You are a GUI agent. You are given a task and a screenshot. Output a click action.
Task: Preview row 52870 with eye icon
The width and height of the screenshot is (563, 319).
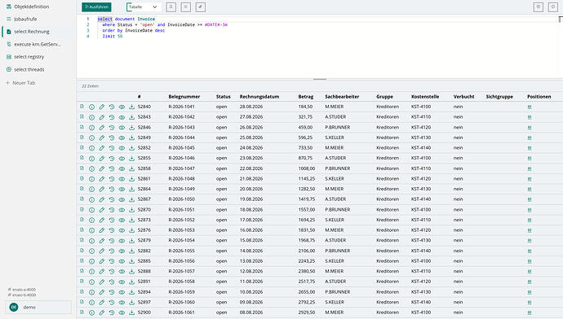[122, 210]
